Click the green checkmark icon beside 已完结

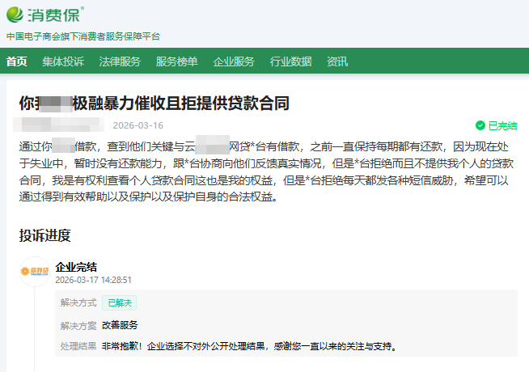(x=480, y=126)
